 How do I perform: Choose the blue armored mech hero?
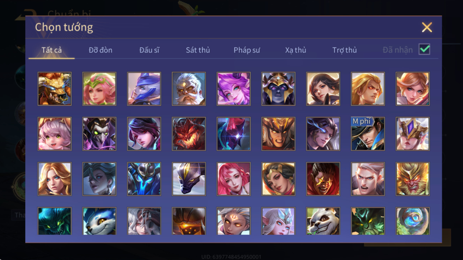point(144,179)
